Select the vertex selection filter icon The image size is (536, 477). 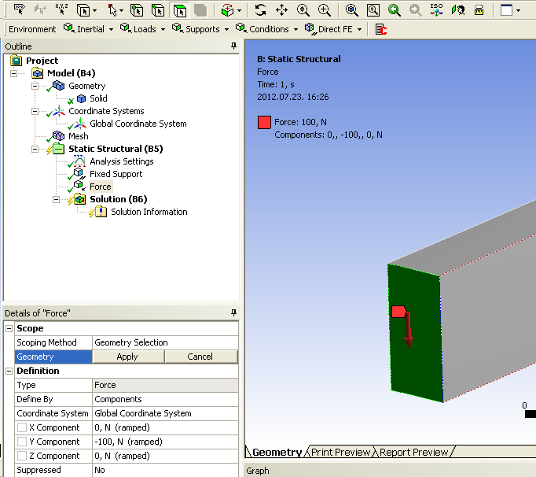[x=137, y=10]
